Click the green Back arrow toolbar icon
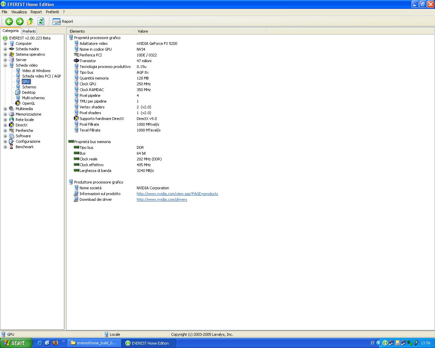 (9, 21)
